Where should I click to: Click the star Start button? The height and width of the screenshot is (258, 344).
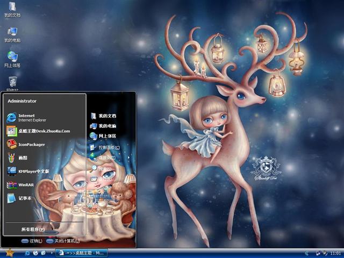point(9,253)
